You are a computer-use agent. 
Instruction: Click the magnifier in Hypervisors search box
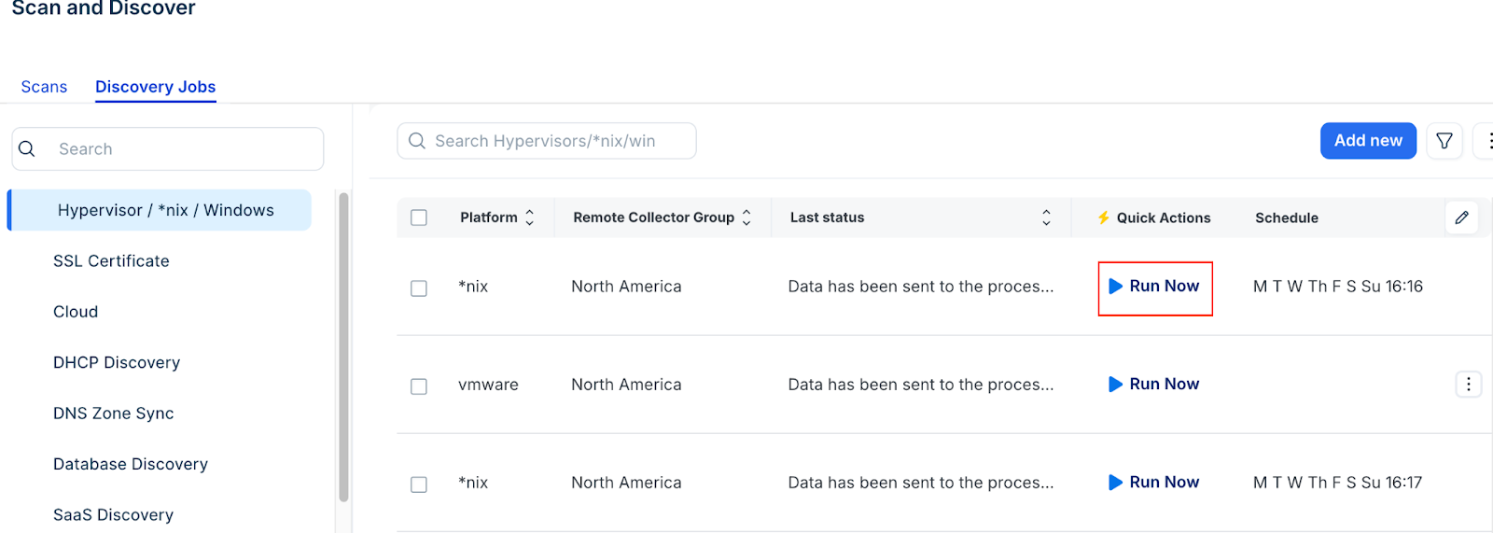pos(417,141)
